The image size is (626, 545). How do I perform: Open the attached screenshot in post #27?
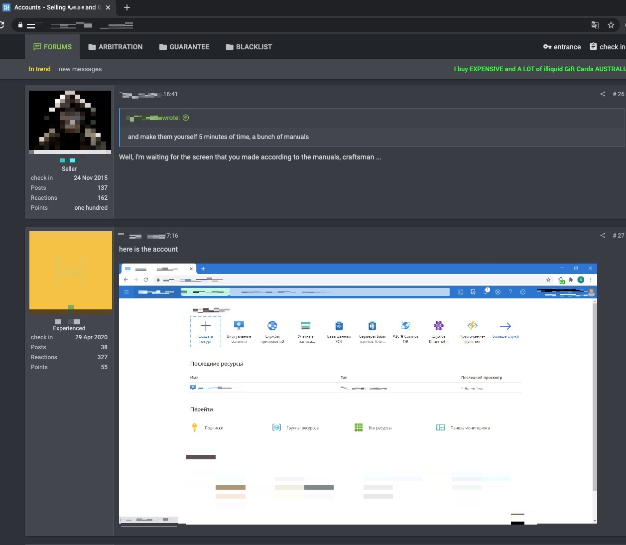point(358,394)
